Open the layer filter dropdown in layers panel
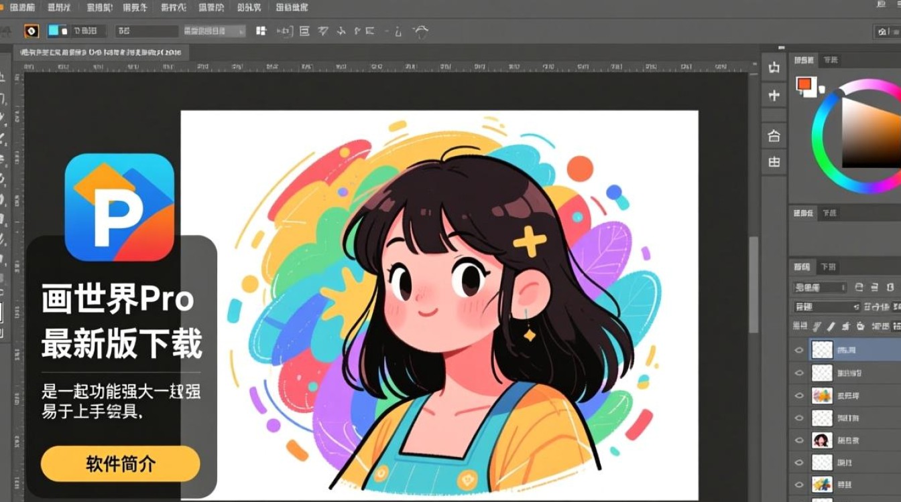The height and width of the screenshot is (502, 901). [x=821, y=288]
